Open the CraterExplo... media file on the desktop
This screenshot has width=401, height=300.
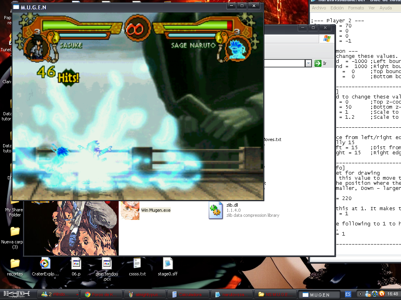[x=45, y=263]
